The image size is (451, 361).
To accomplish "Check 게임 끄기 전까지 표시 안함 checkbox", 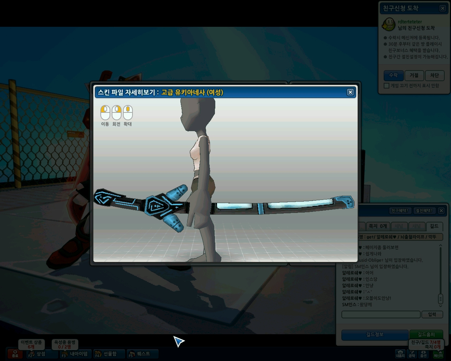I will click(x=387, y=86).
